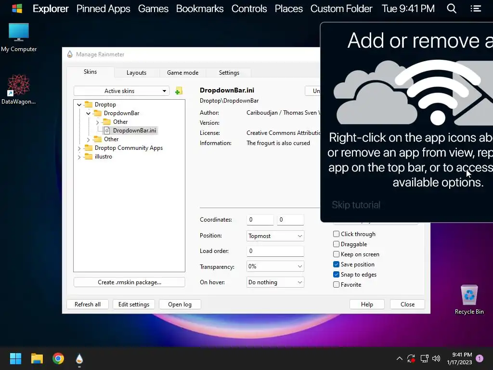Switch to the Layouts tab

[136, 73]
